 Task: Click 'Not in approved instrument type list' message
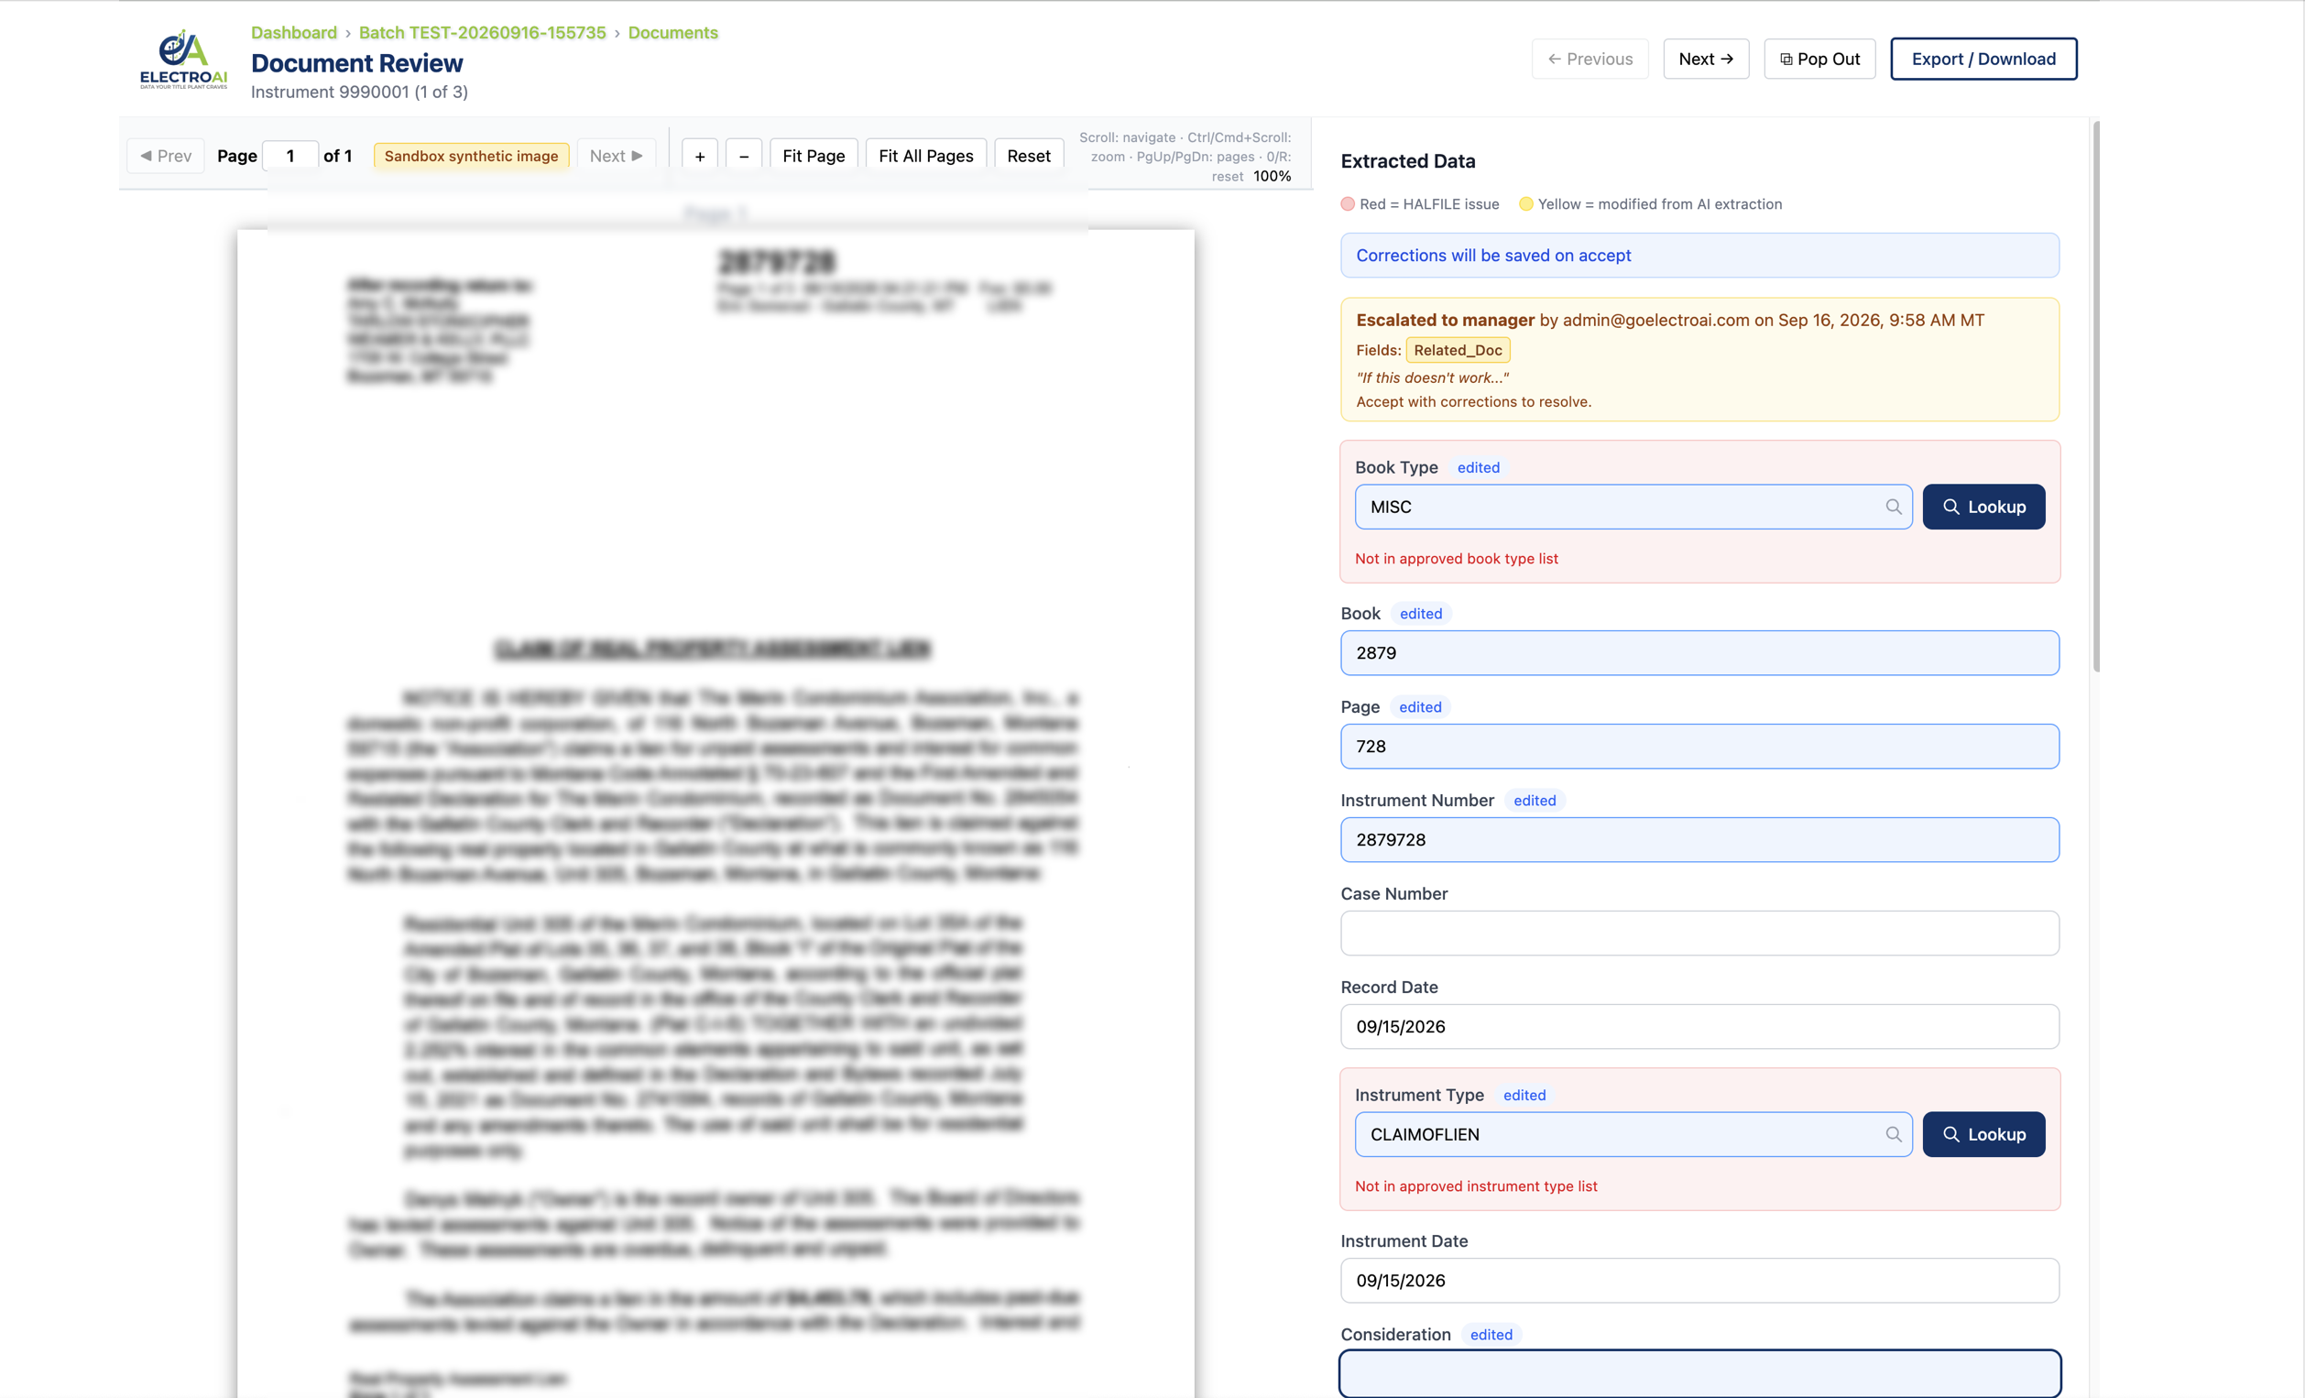1475,1186
